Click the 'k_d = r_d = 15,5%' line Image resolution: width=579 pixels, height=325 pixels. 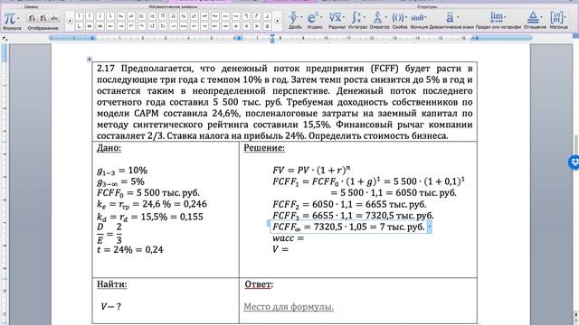150,217
